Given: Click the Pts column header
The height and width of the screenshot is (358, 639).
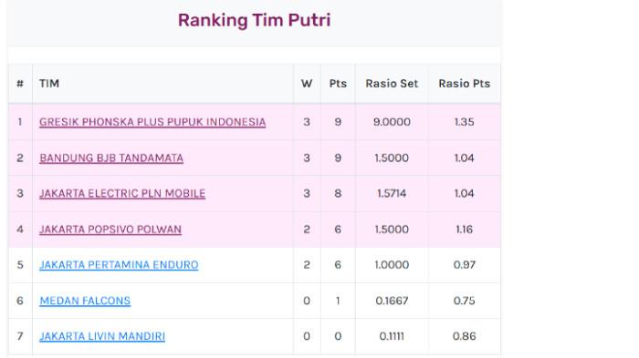Looking at the screenshot, I should [x=338, y=84].
